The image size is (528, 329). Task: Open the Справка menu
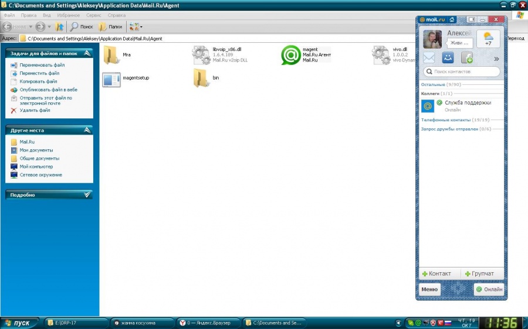[x=117, y=15]
